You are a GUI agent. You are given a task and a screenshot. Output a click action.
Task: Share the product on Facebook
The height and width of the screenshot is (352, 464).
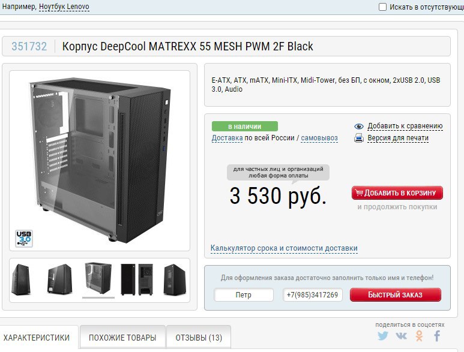437,336
